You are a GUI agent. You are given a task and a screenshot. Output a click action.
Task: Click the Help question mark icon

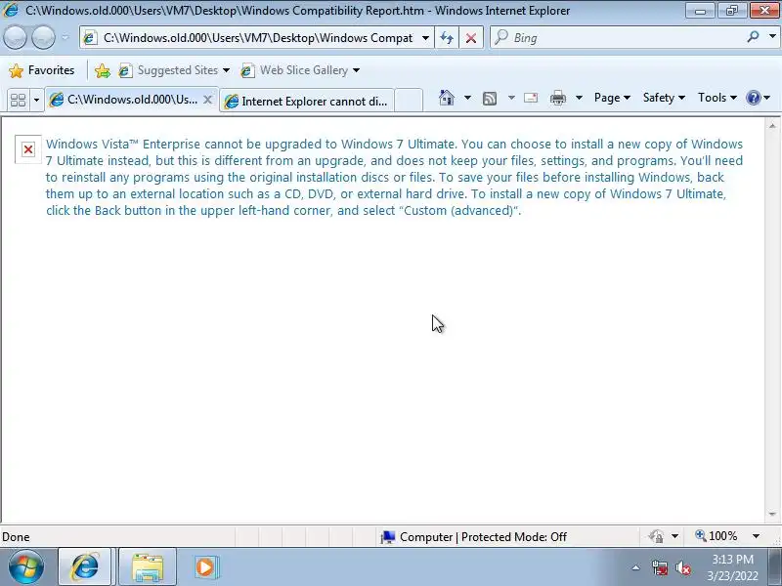click(753, 98)
